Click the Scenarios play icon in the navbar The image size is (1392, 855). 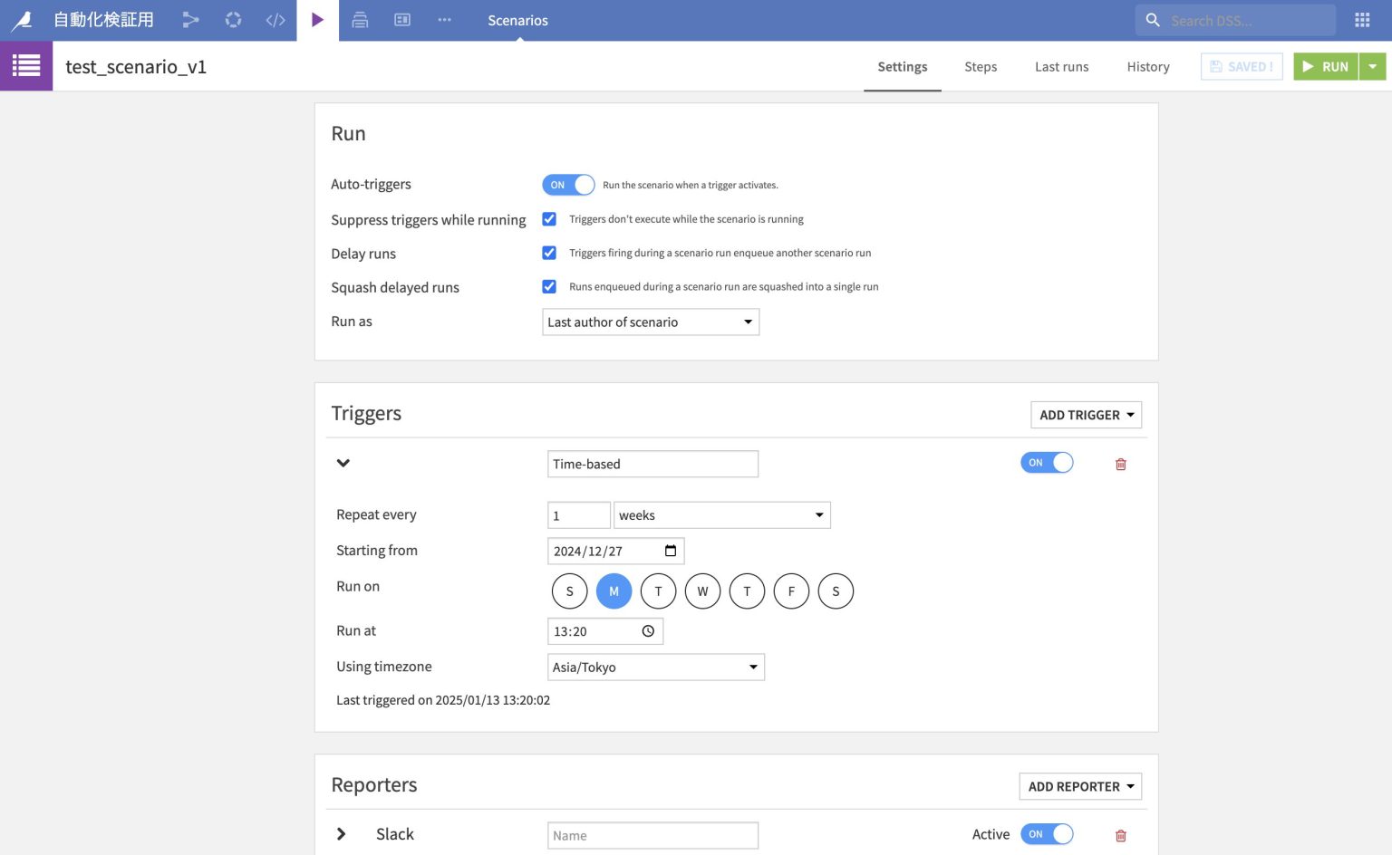317,20
